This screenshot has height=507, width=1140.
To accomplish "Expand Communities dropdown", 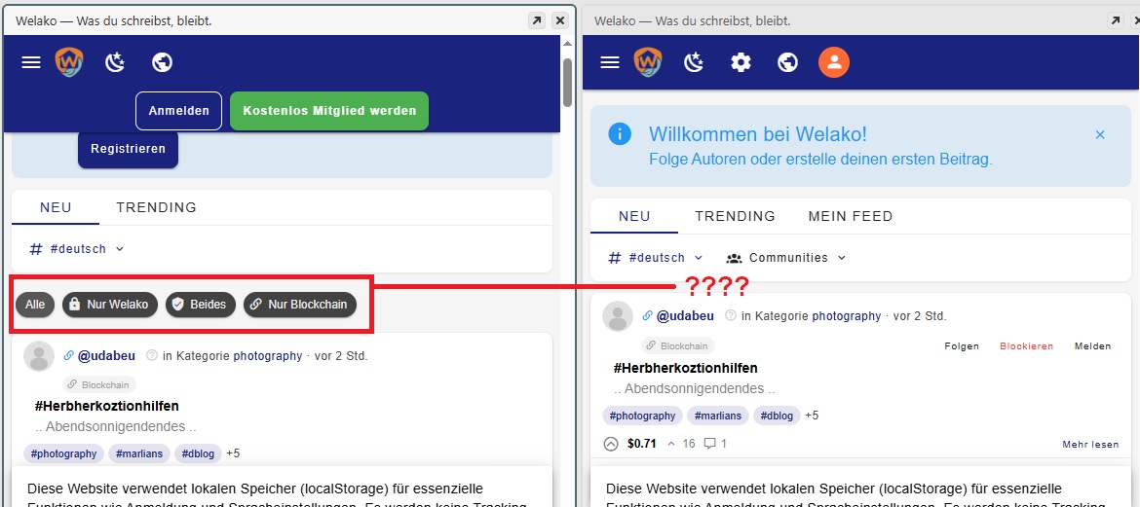I will [x=786, y=257].
